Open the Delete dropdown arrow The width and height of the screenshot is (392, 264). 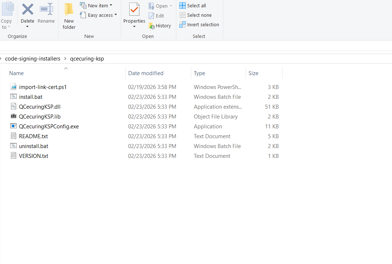click(27, 27)
